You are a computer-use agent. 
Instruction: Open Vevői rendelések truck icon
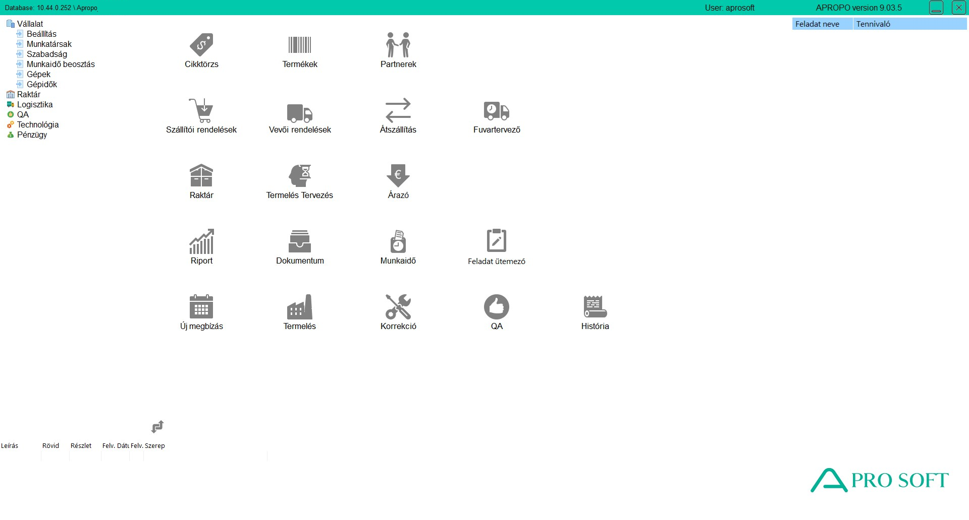pos(300,112)
